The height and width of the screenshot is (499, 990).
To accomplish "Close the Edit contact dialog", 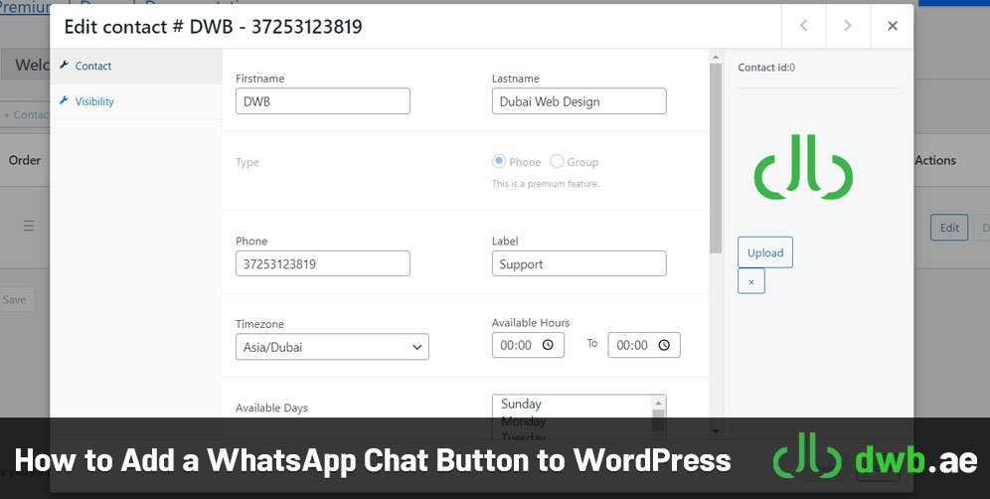I will click(x=893, y=26).
